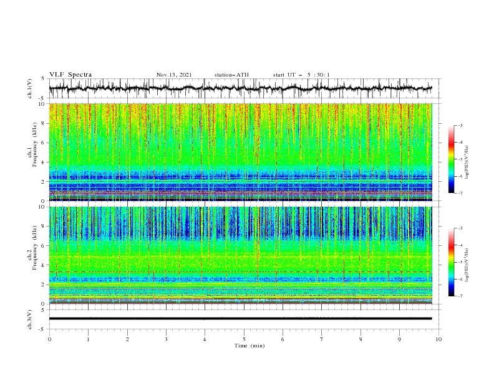This screenshot has height=381, width=494.
Task: Click the "5" minute time axis tick label
Action: 244,339
